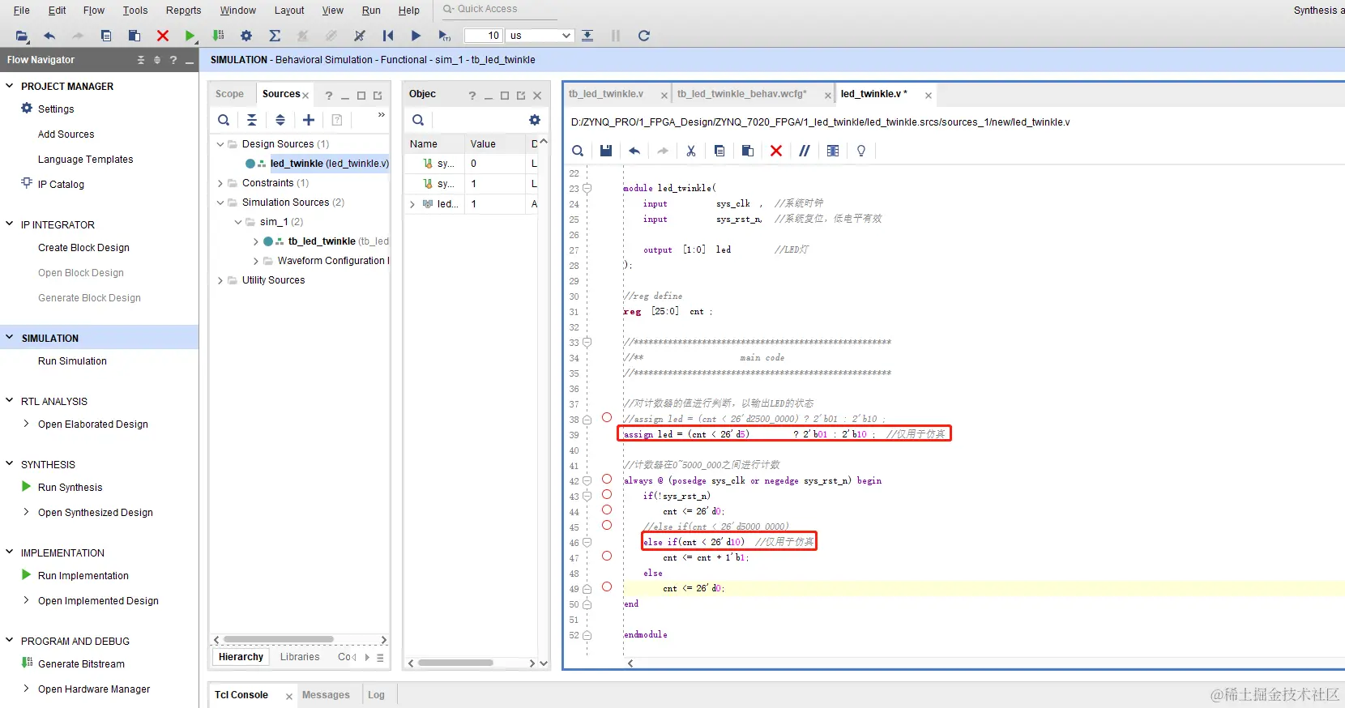This screenshot has width=1345, height=708.
Task: Toggle breakpoint circle on line 44
Action: [607, 510]
